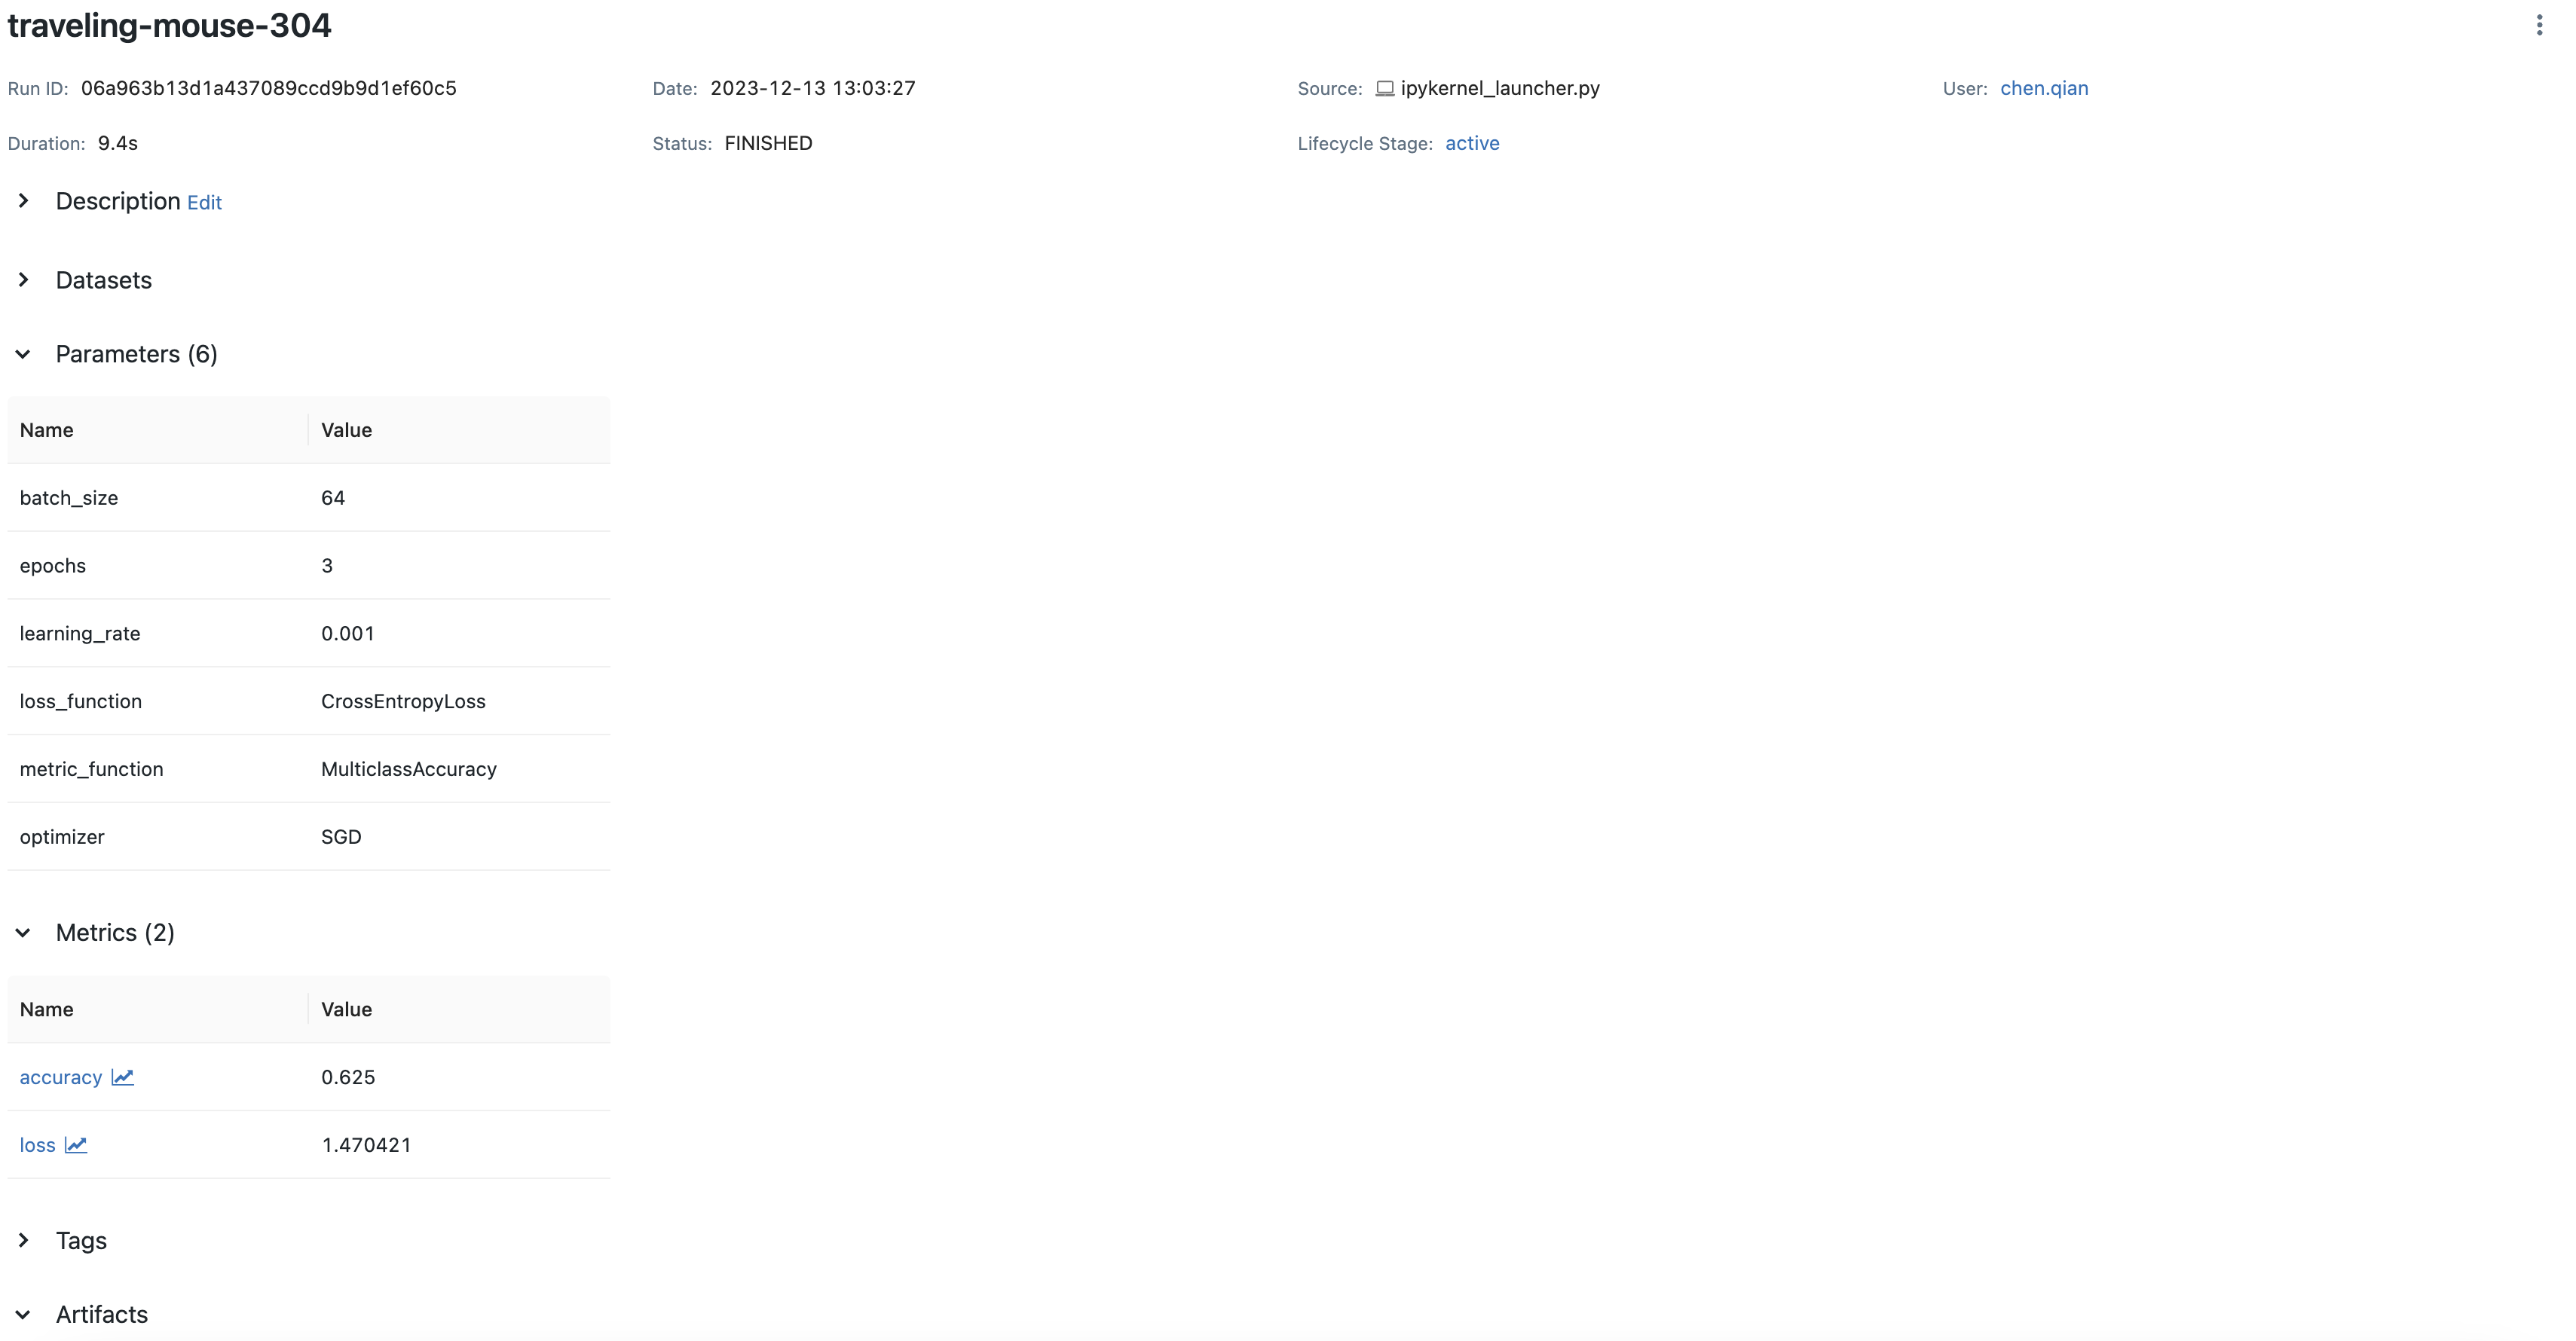Click the learning_rate parameter row

click(80, 634)
